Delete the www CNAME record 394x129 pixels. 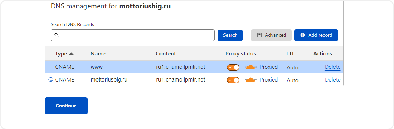pyautogui.click(x=333, y=67)
